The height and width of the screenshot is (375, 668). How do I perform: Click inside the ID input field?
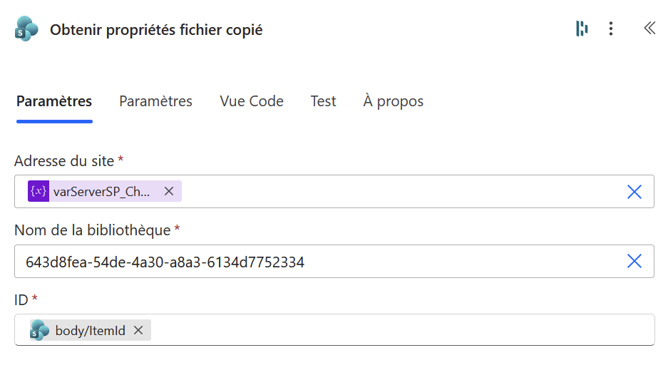click(399, 330)
